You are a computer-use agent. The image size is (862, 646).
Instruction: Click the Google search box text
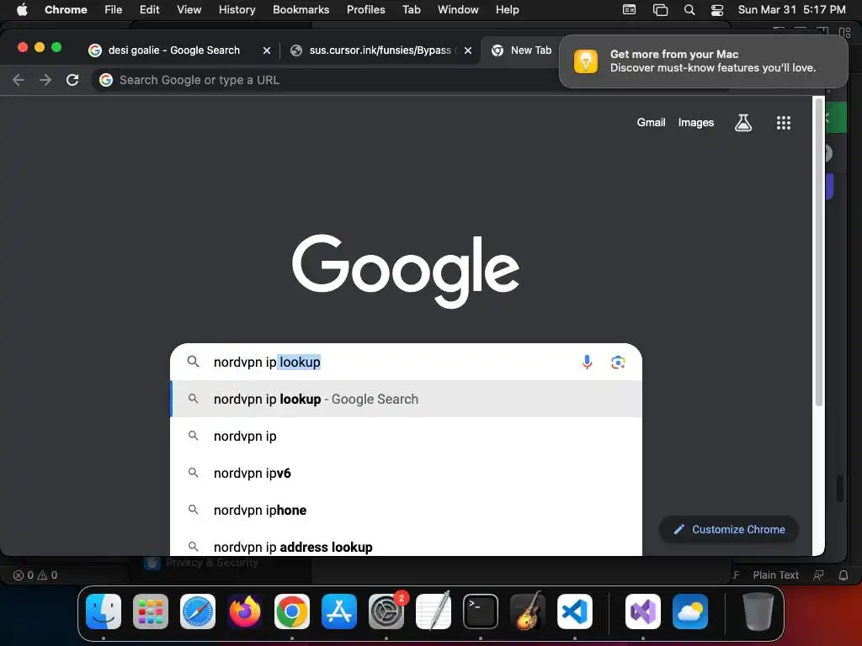pos(267,362)
